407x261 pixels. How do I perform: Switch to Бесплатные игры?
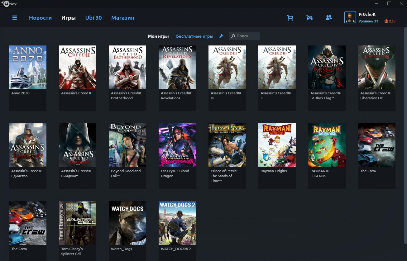[195, 36]
